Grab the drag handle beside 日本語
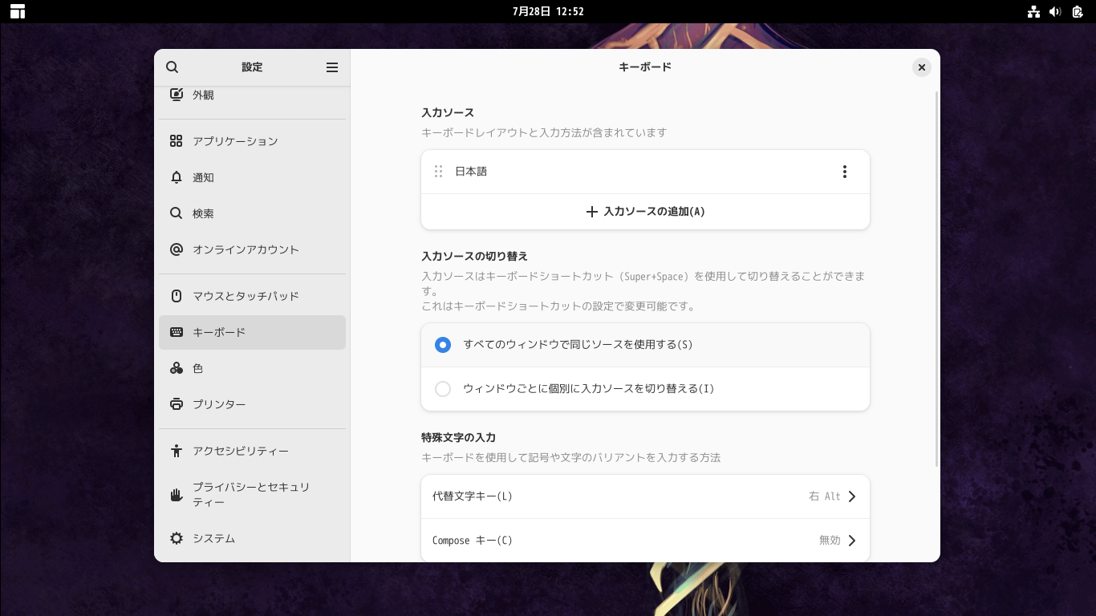 pos(438,172)
